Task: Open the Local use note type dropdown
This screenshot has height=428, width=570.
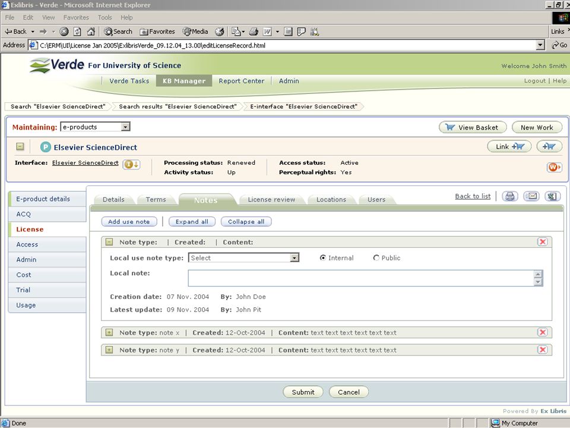Action: click(x=294, y=257)
